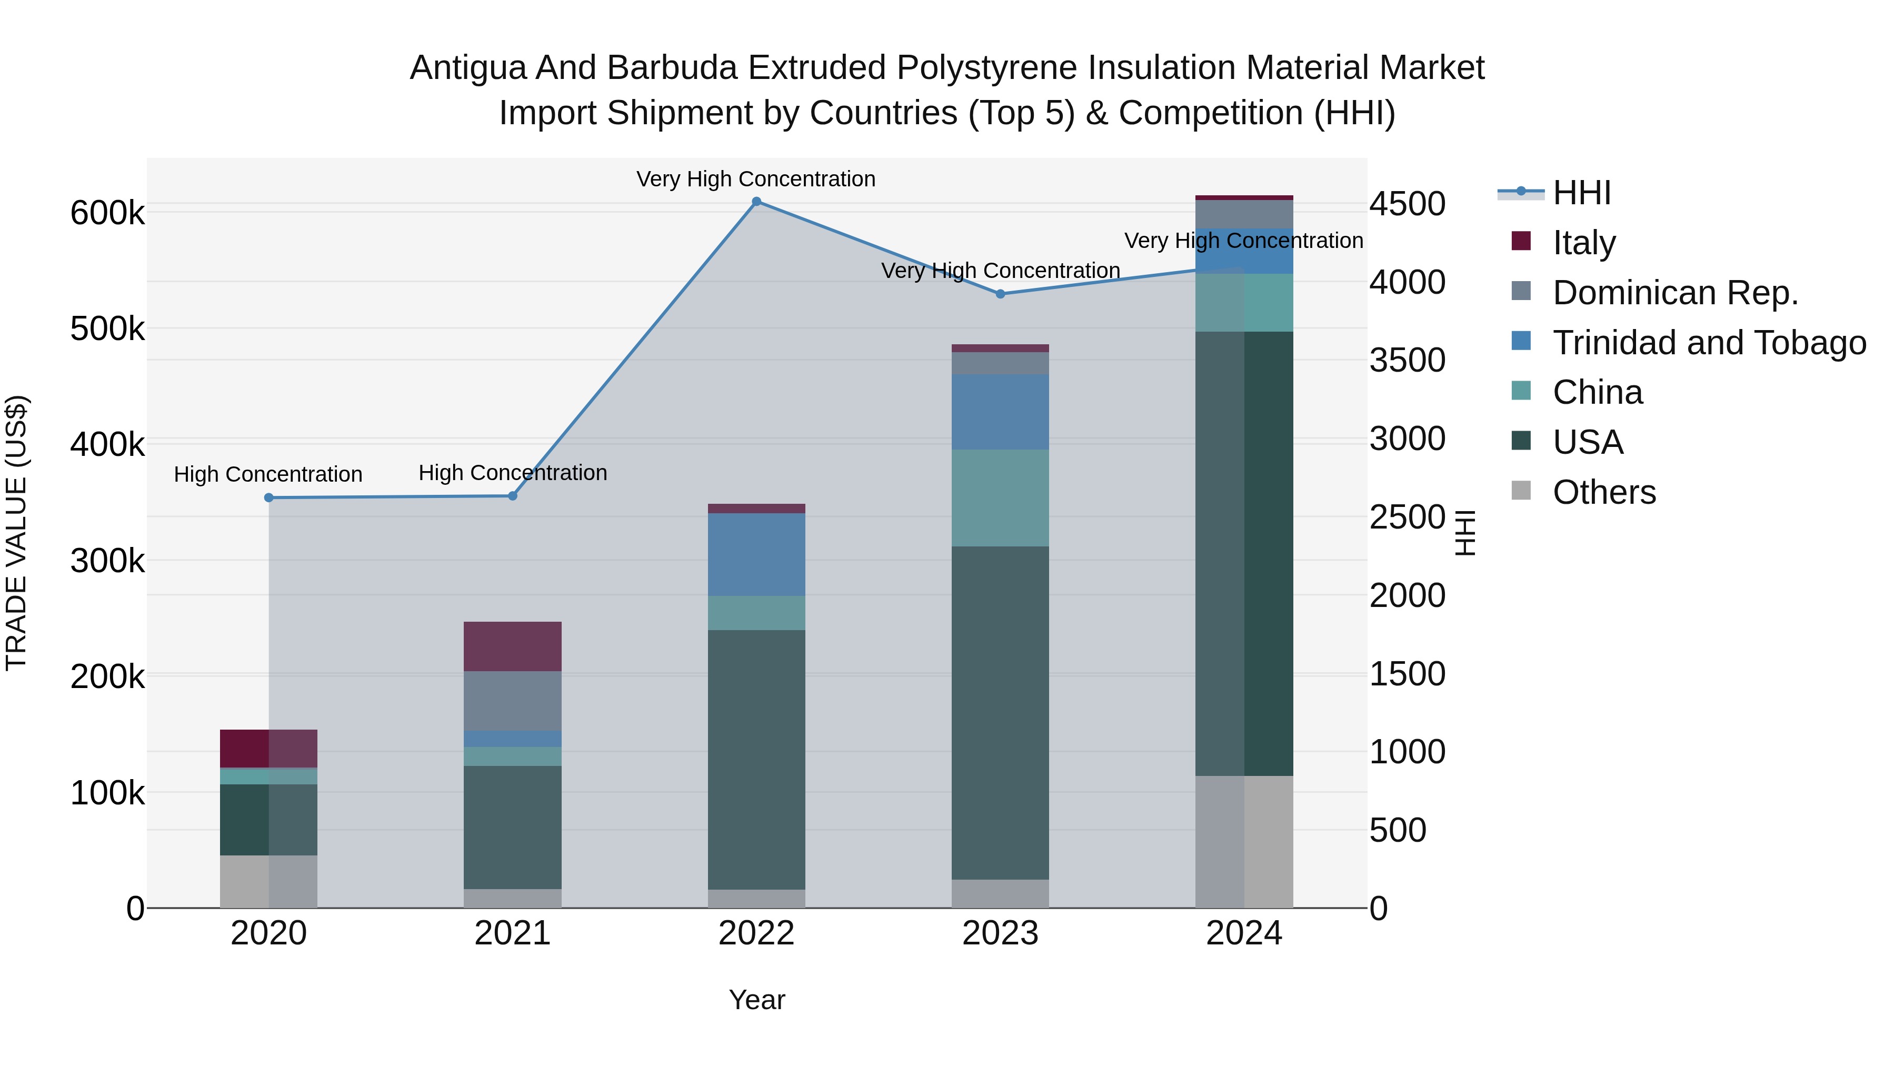1895x1066 pixels.
Task: Click the Trinidad and Tobago segment in 2023 bar
Action: (1001, 412)
